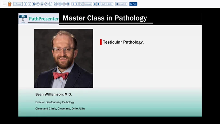
Task: Click 'Director Genitourinary Pathology' text
Action: coord(55,102)
